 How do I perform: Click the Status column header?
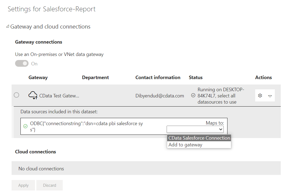click(x=196, y=77)
